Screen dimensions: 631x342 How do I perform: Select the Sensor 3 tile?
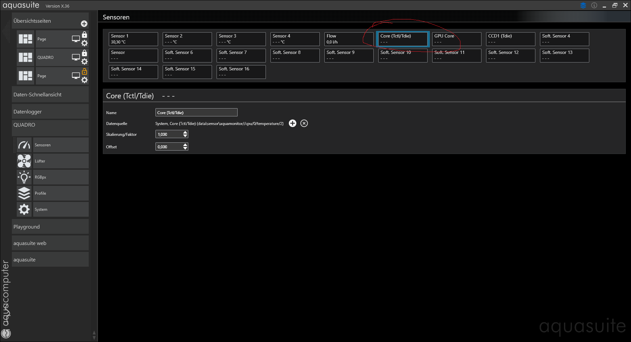coord(241,39)
